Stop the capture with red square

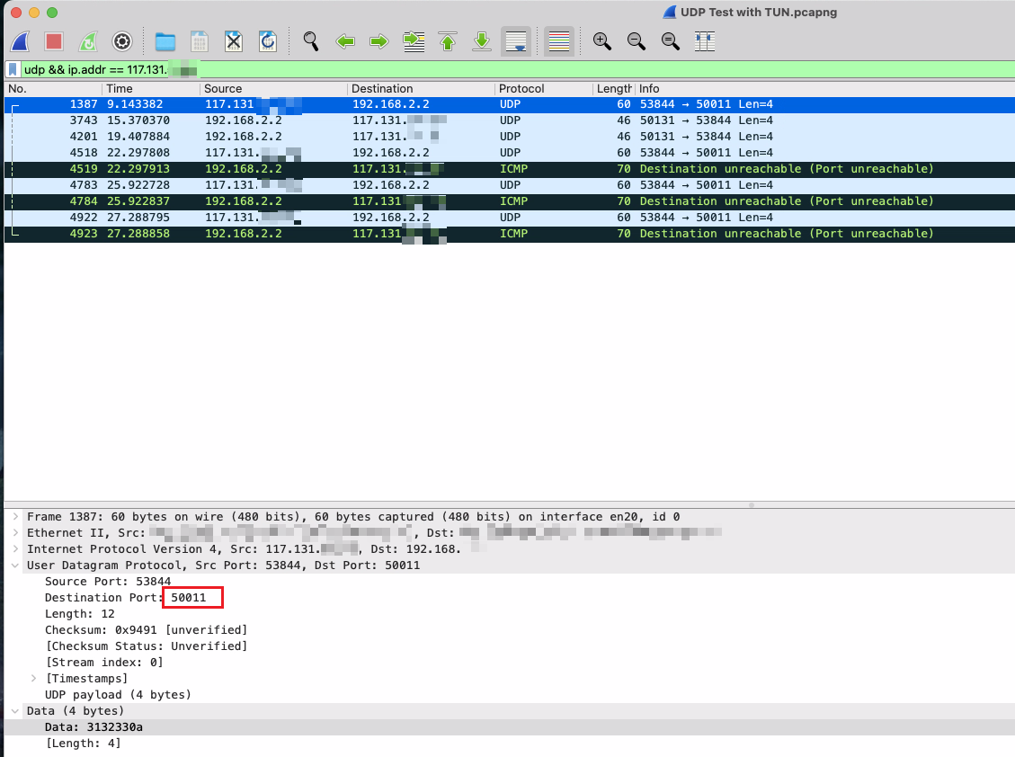(54, 41)
